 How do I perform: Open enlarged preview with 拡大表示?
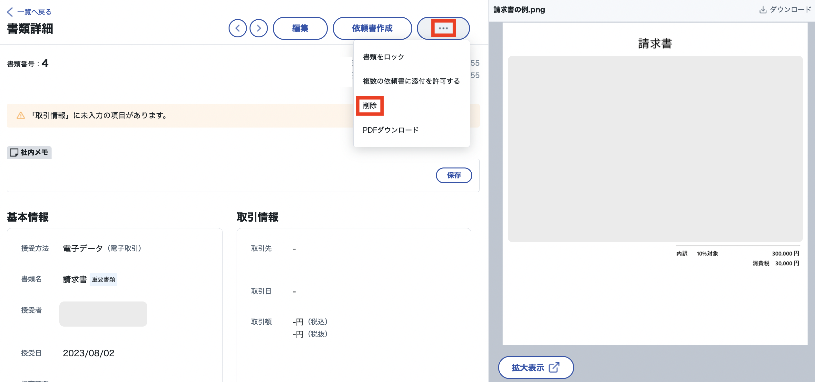(x=536, y=368)
